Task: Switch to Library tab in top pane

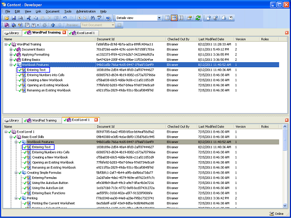Action: 12,33
